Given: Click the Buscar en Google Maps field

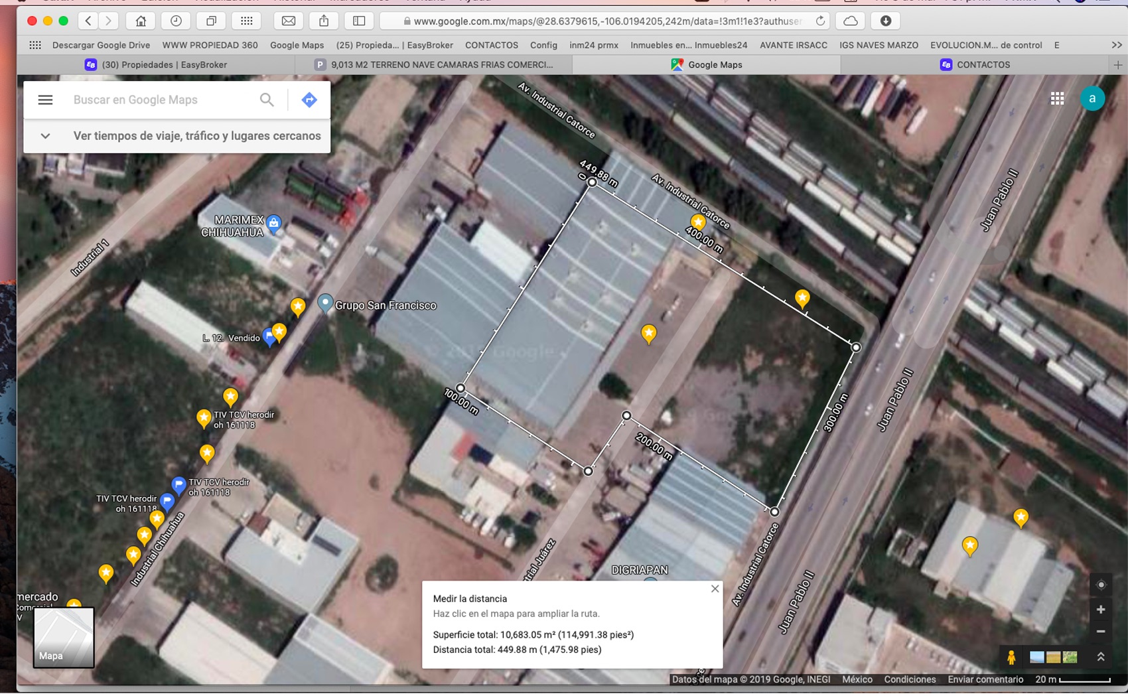Looking at the screenshot, I should [x=159, y=100].
